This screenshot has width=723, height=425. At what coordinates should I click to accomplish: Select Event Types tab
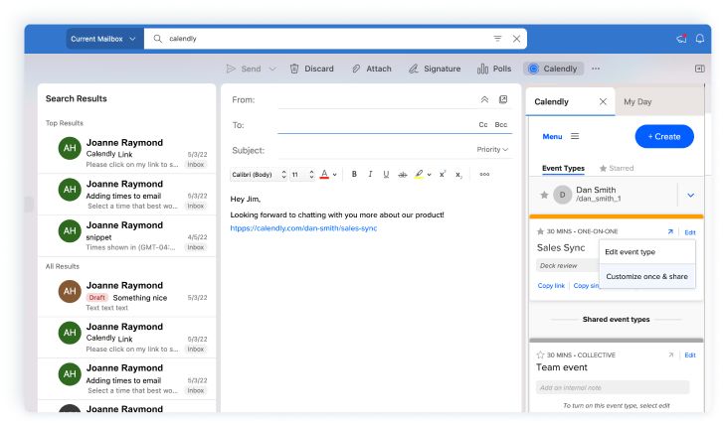click(x=563, y=168)
